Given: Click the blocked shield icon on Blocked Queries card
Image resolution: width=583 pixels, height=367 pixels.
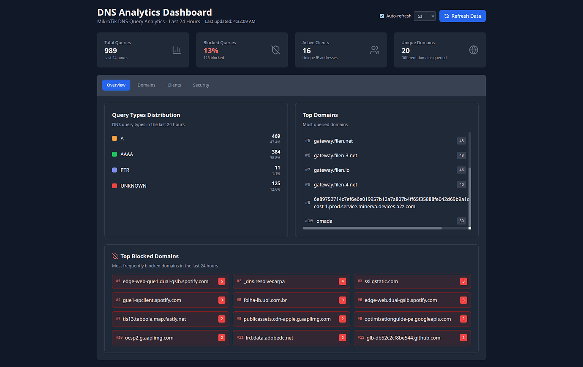Looking at the screenshot, I should tap(275, 49).
